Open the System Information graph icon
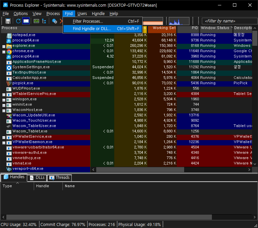The height and width of the screenshot is (228, 258). tap(36, 21)
